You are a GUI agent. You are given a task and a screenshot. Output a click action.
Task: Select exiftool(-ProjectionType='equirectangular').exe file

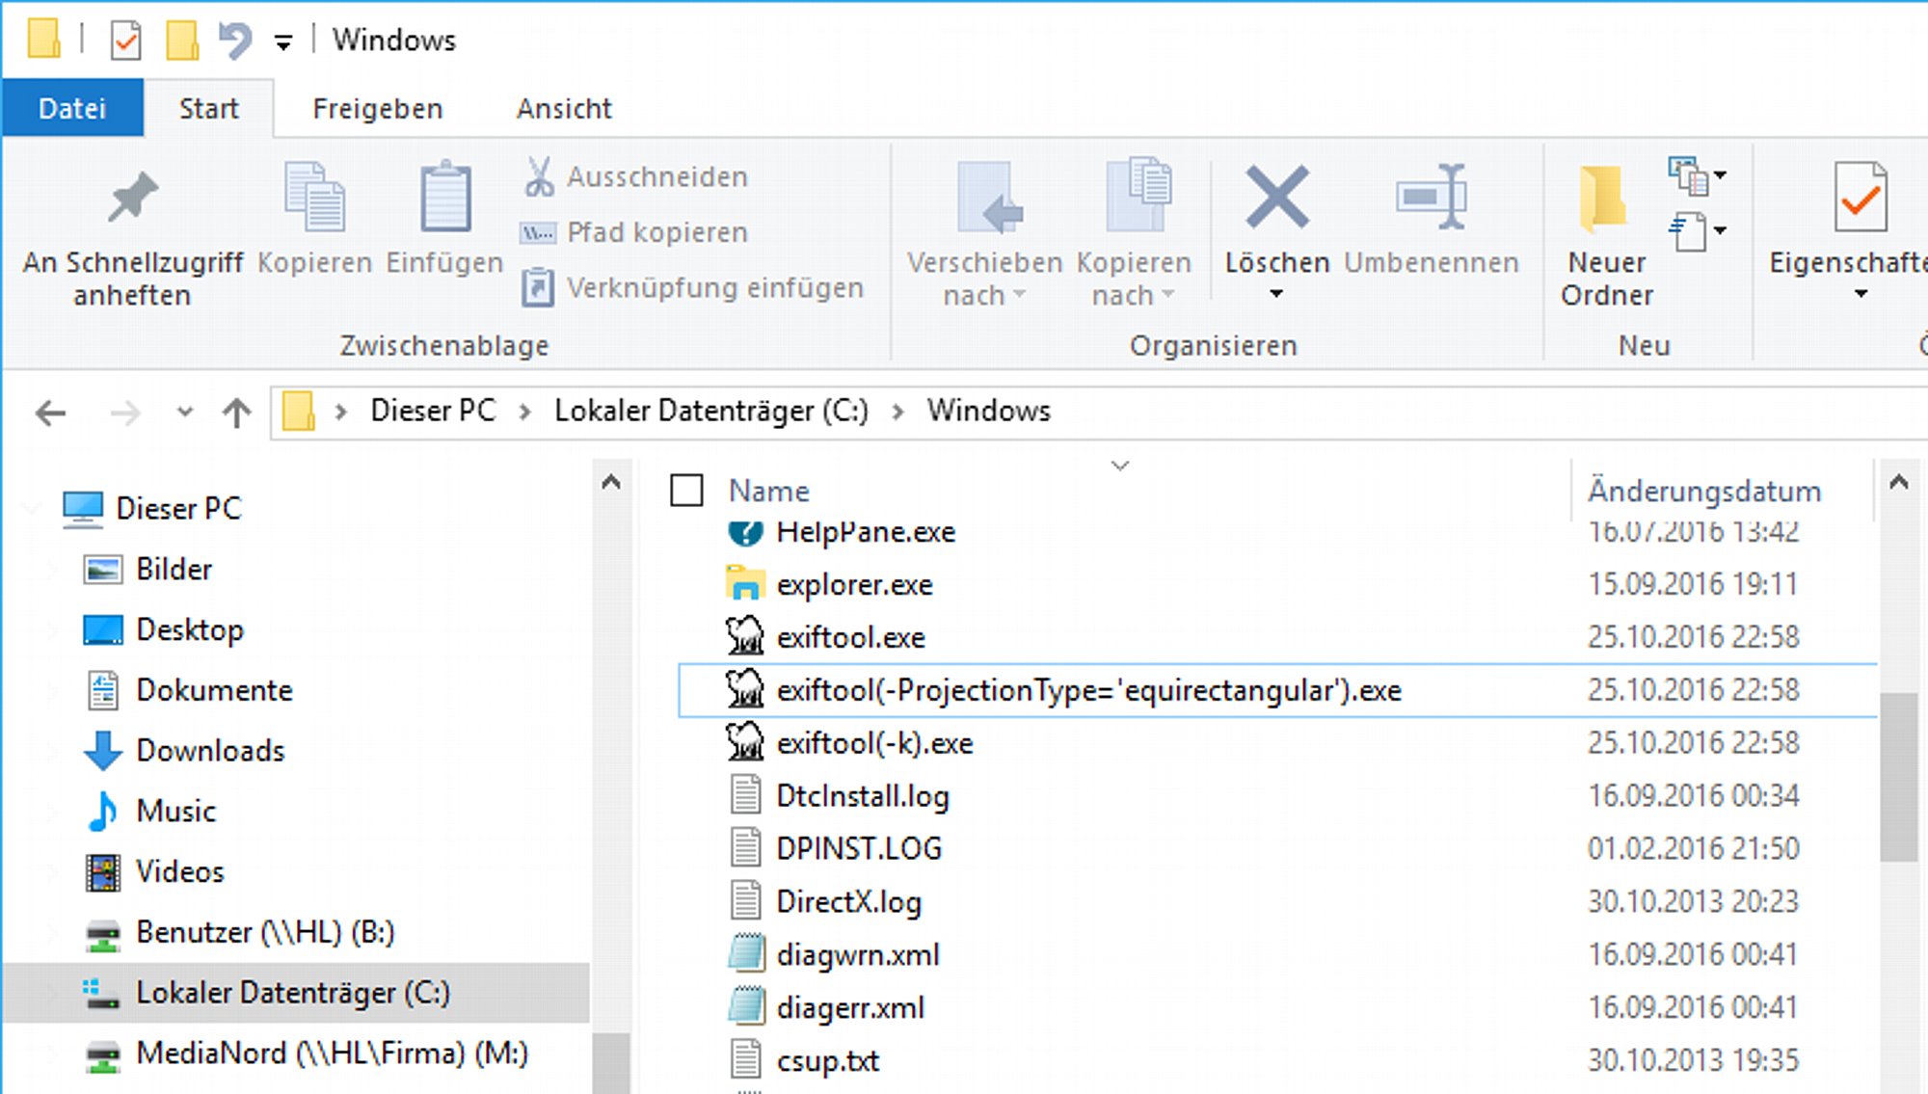click(1277, 690)
